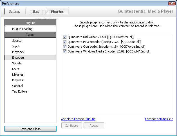Select Source plug-in type
This screenshot has height=136, width=177.
click(30, 41)
